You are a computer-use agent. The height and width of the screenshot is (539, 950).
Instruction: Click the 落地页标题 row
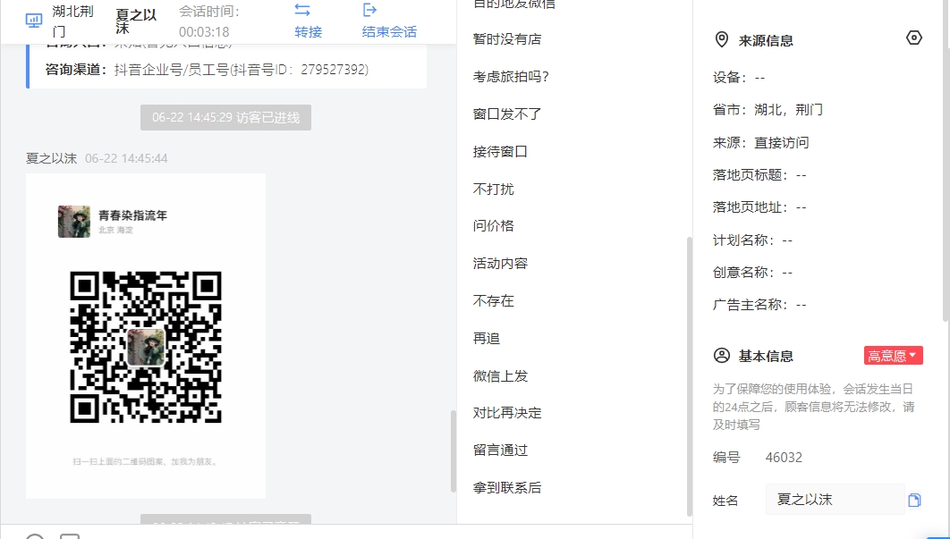tap(759, 175)
